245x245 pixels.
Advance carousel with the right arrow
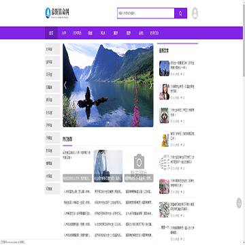pyautogui.click(x=150, y=85)
